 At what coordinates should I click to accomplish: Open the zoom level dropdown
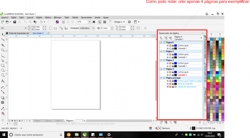pyautogui.click(x=89, y=22)
